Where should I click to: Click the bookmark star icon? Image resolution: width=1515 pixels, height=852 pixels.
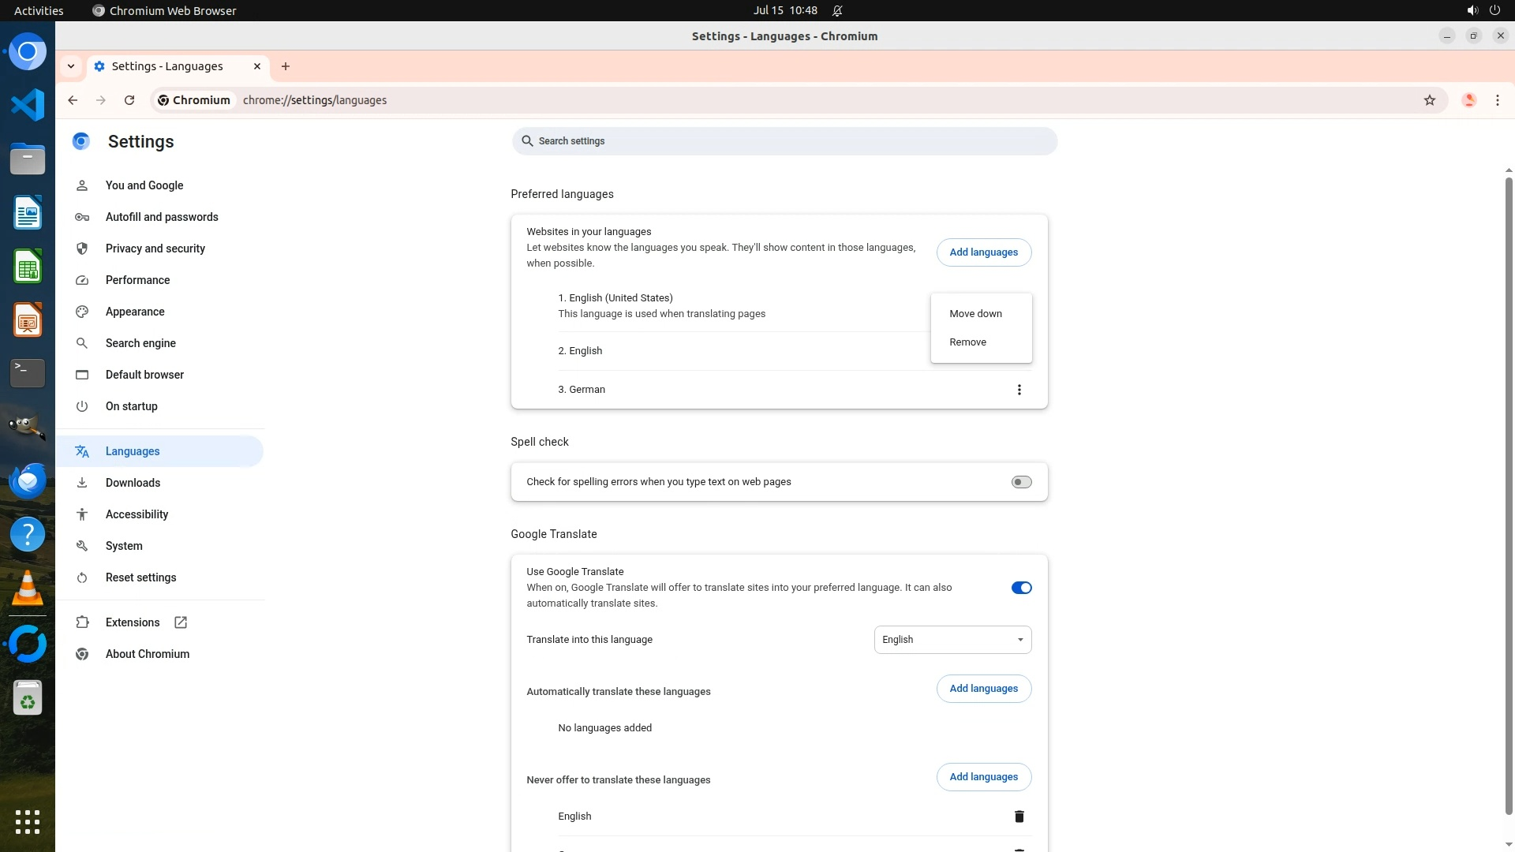(1429, 100)
